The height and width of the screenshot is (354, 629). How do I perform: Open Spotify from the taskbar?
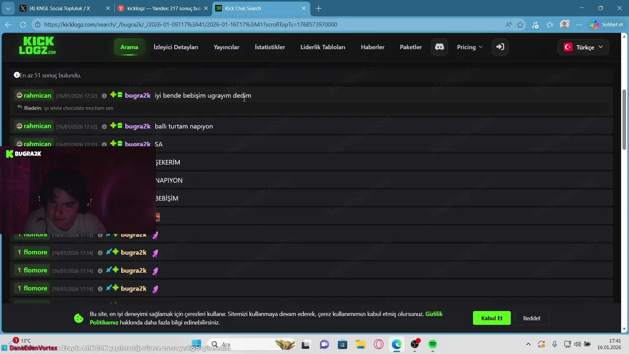coord(432,344)
